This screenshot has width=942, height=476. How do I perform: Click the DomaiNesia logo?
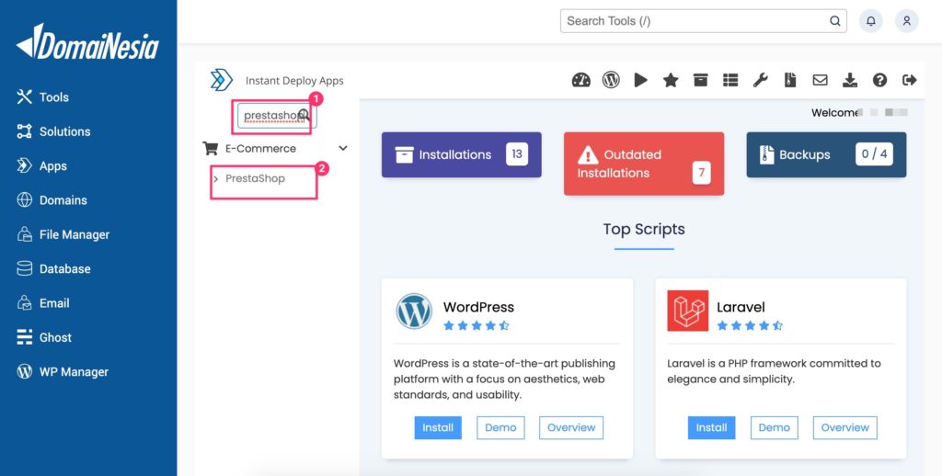(x=87, y=42)
